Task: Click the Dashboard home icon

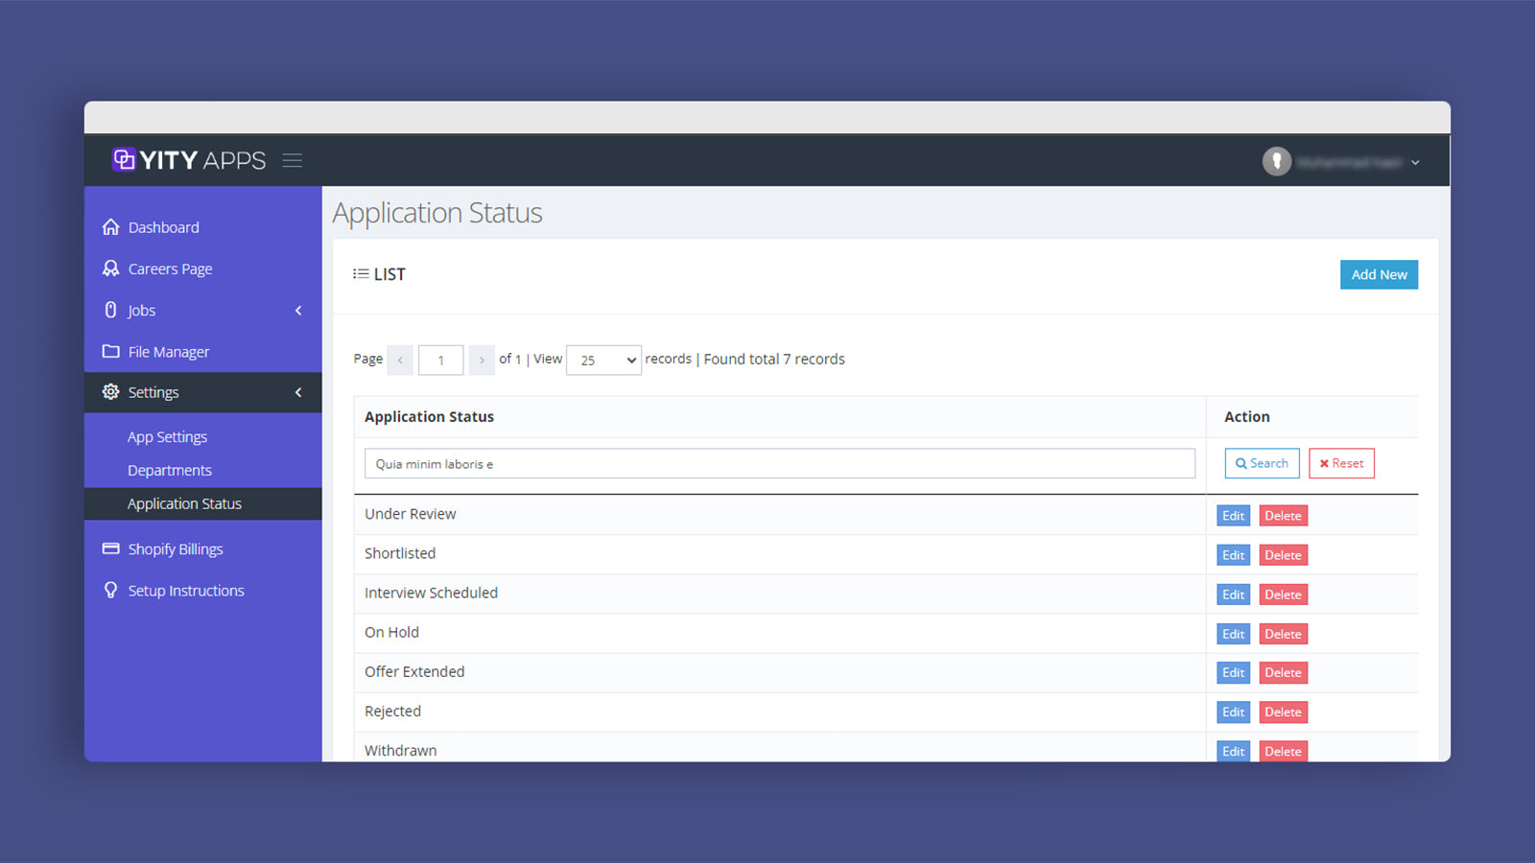Action: pyautogui.click(x=111, y=227)
